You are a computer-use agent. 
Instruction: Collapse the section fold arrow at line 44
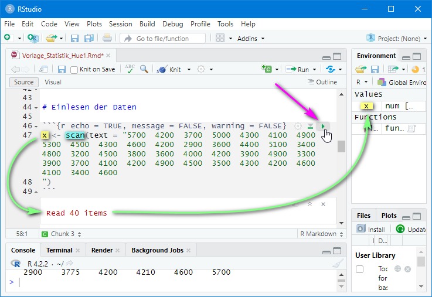tap(36, 108)
